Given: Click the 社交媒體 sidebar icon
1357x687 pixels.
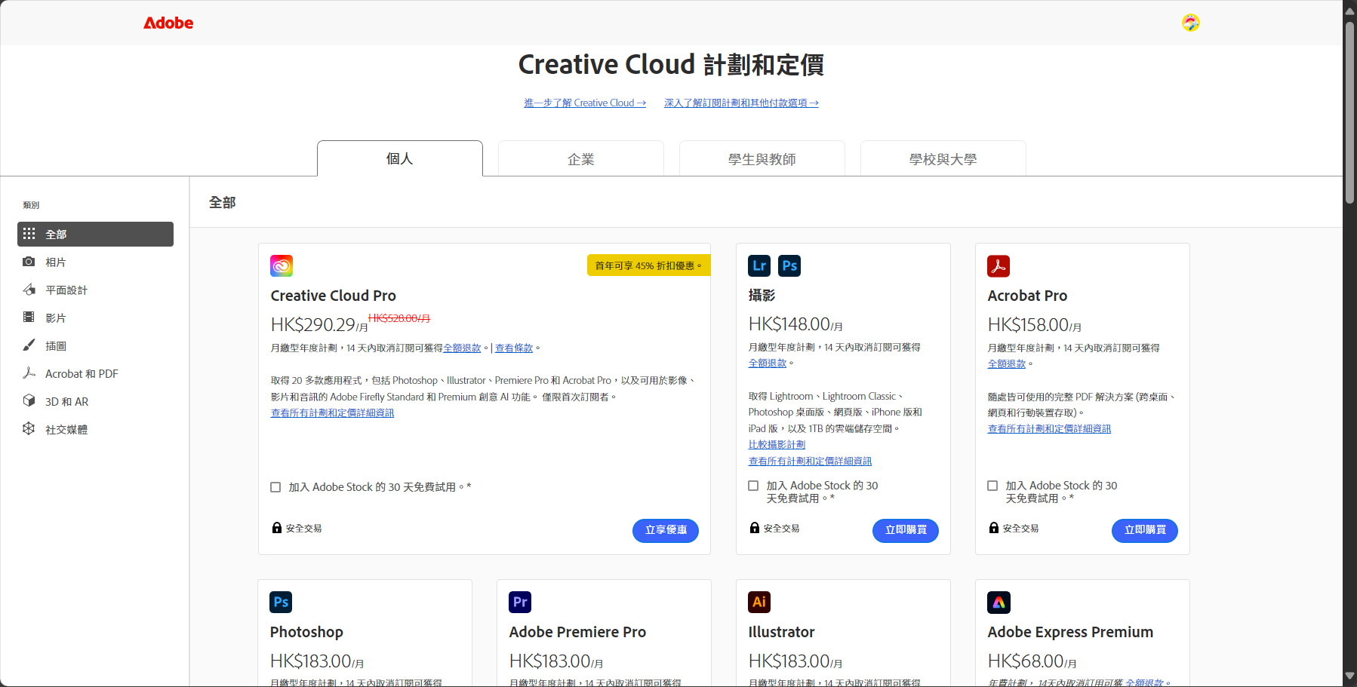Looking at the screenshot, I should click(x=29, y=429).
